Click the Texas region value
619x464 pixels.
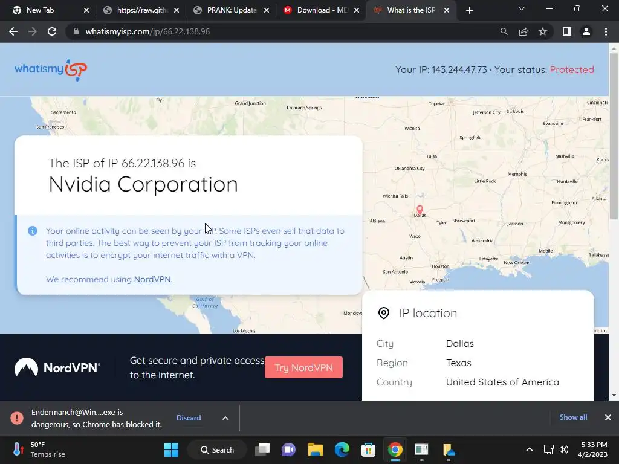coord(459,362)
